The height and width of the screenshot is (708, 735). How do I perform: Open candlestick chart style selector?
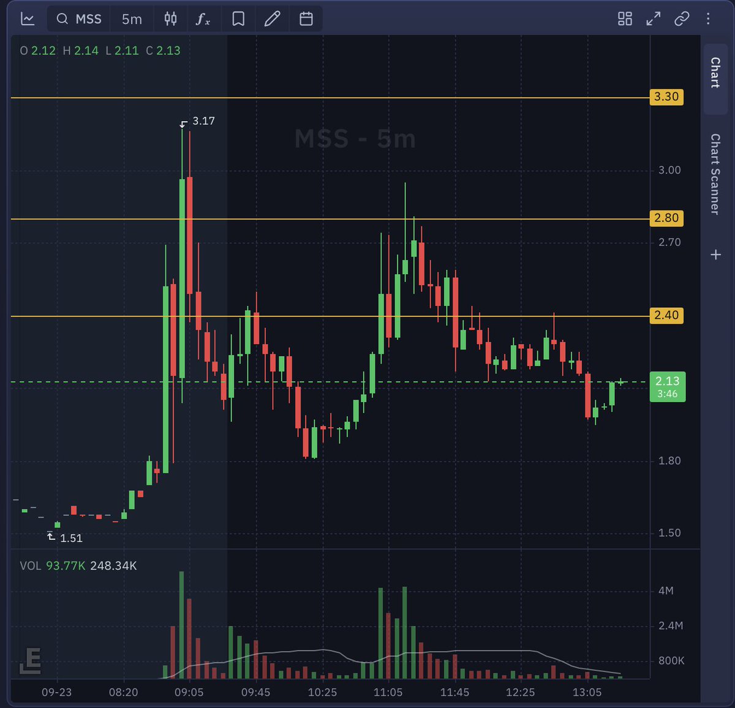click(x=171, y=19)
